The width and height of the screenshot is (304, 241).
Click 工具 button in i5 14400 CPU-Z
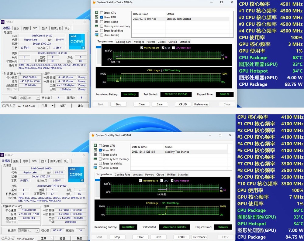point(43,239)
